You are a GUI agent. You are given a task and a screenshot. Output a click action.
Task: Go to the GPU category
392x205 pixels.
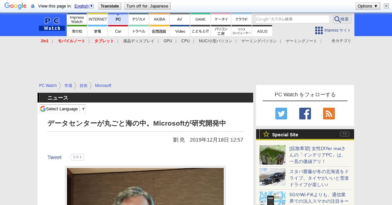click(168, 41)
